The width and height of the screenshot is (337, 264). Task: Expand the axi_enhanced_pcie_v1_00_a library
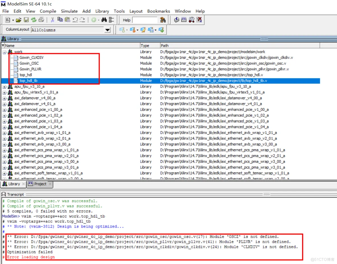(x=4, y=110)
